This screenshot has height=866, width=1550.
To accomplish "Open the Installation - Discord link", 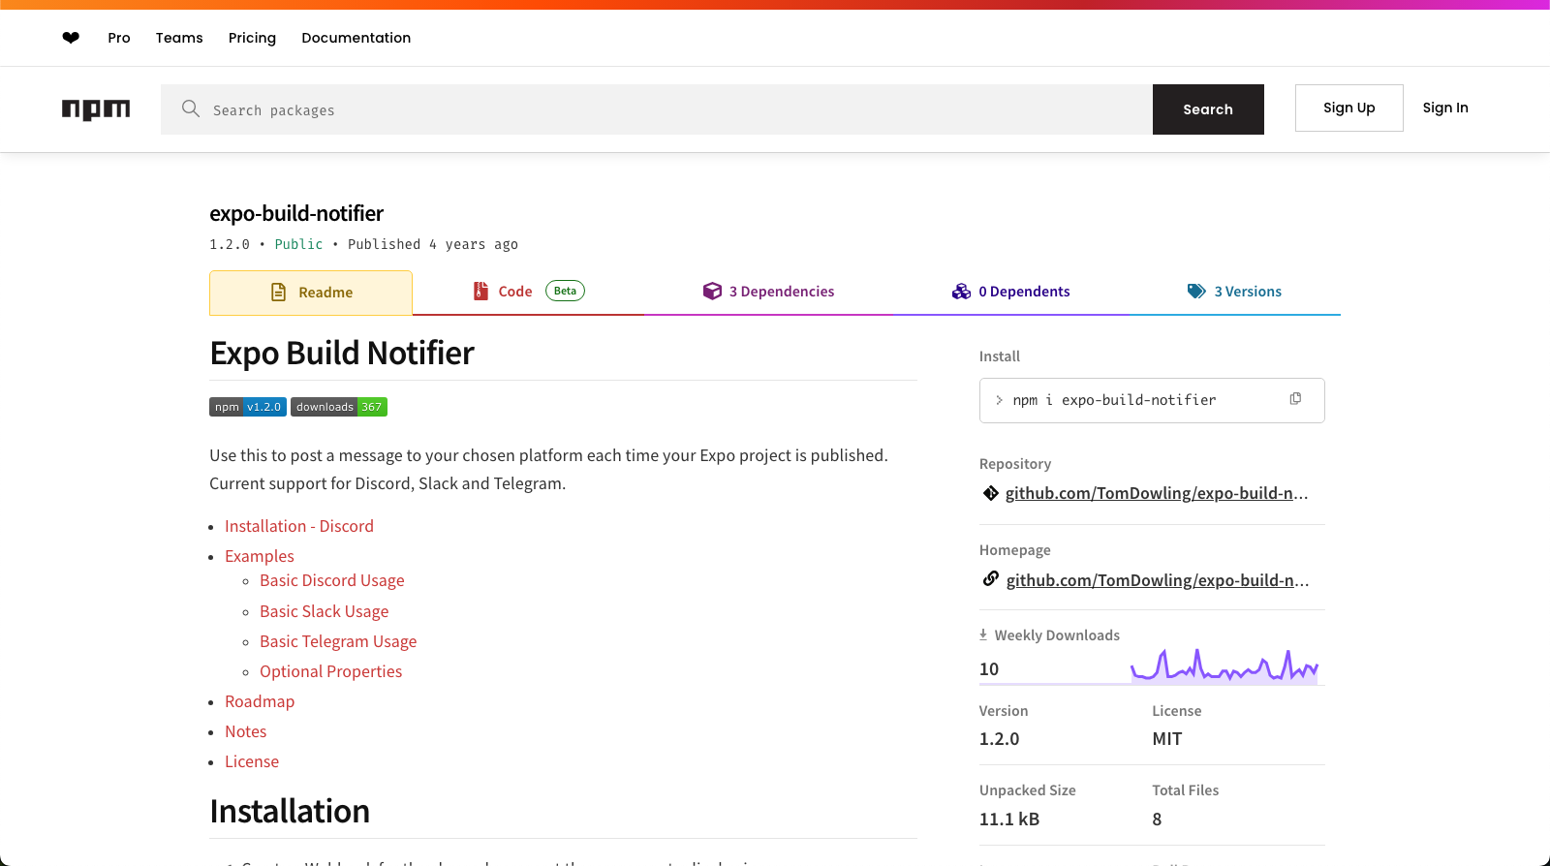I will click(299, 526).
